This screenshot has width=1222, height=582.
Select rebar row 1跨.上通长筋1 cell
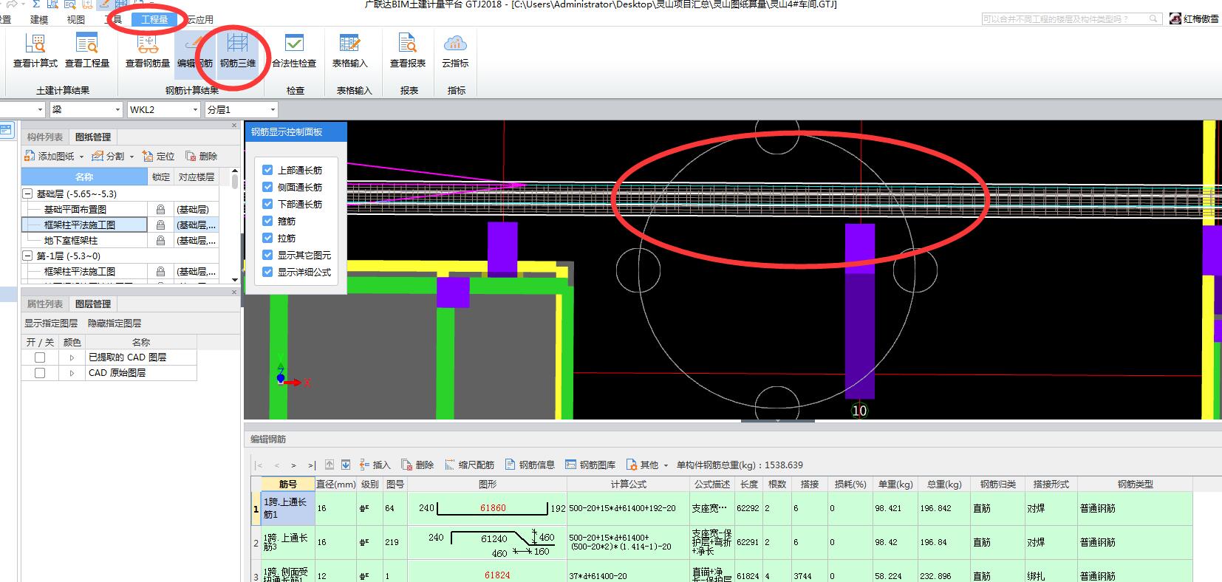coord(287,508)
